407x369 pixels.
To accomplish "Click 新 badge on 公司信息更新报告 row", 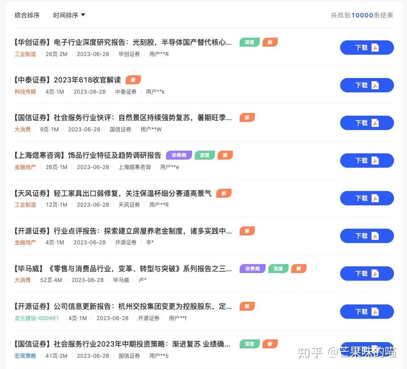I will coord(247,306).
